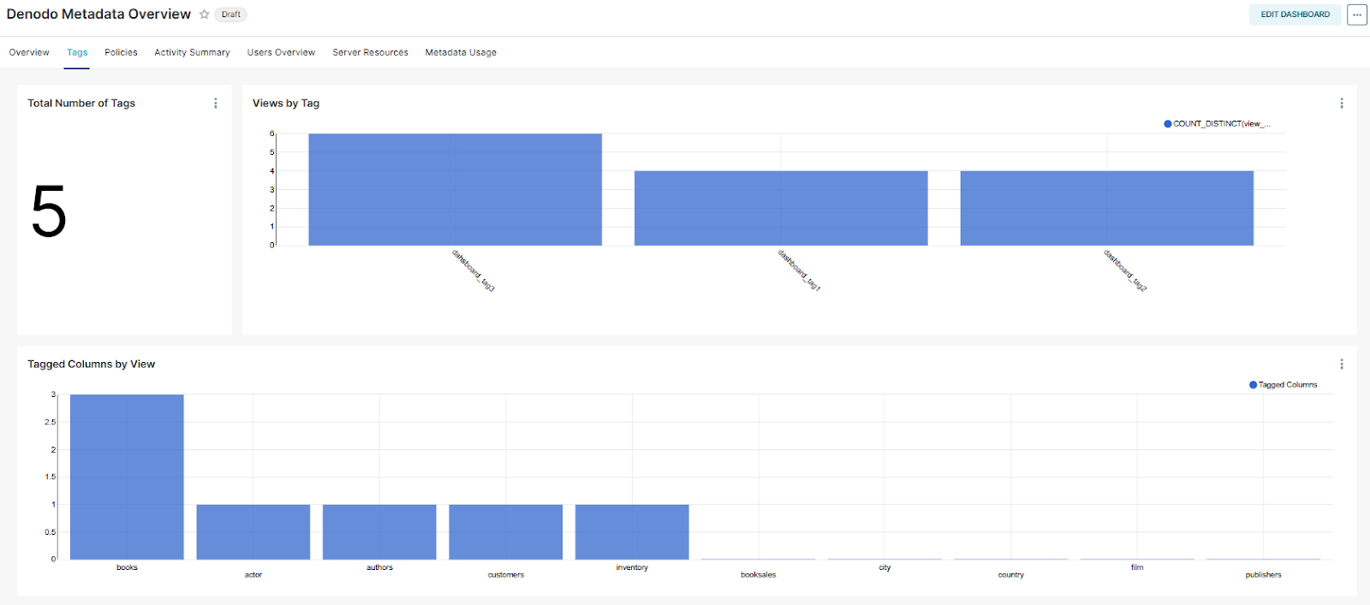The width and height of the screenshot is (1370, 605).
Task: Click the inventory bar in Tagged Columns chart
Action: [632, 532]
